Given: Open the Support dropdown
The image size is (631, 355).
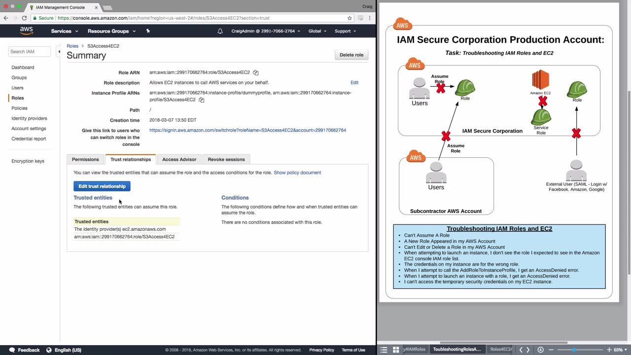Looking at the screenshot, I should pos(346,31).
